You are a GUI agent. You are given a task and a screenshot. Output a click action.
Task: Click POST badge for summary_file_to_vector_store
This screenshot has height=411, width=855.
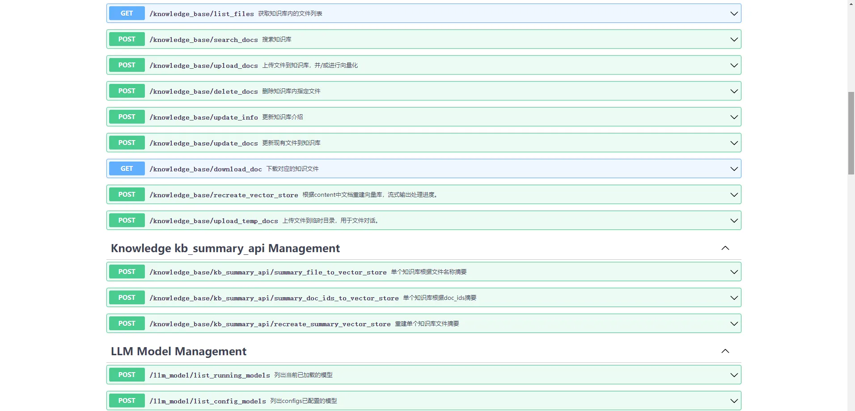click(127, 272)
